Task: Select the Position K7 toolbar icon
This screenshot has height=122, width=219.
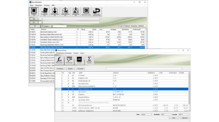Action: pyautogui.click(x=34, y=12)
